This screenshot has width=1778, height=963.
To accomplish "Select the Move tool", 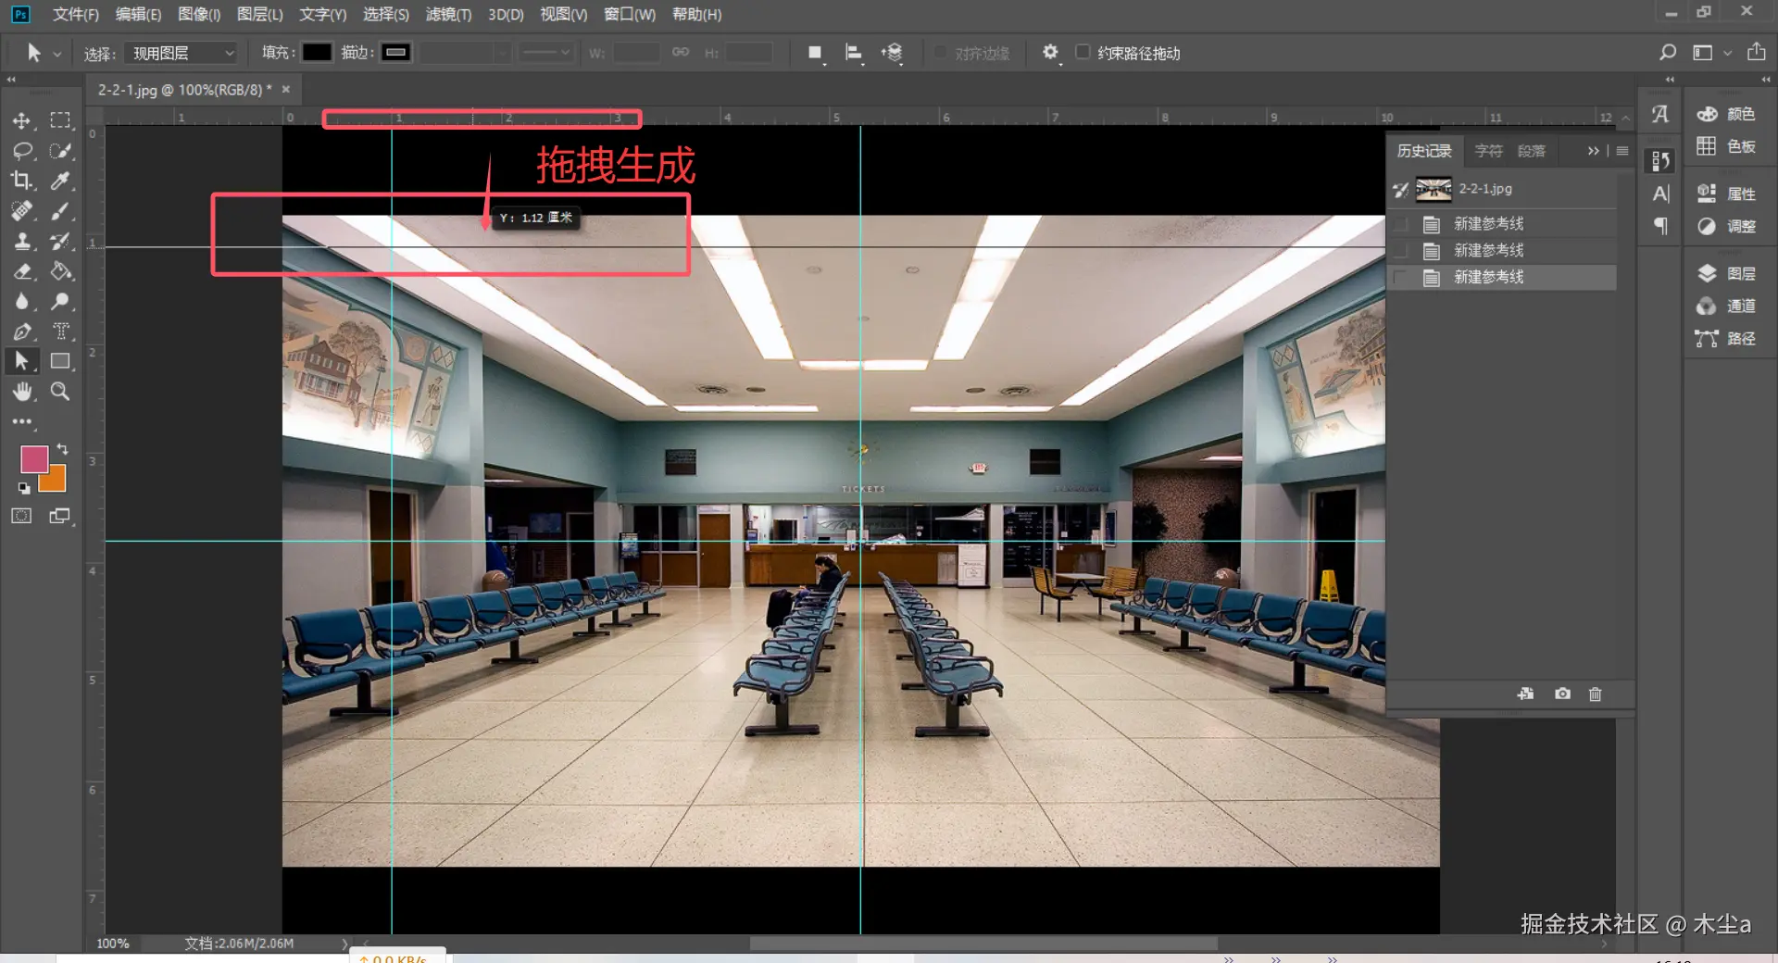I will 21,120.
